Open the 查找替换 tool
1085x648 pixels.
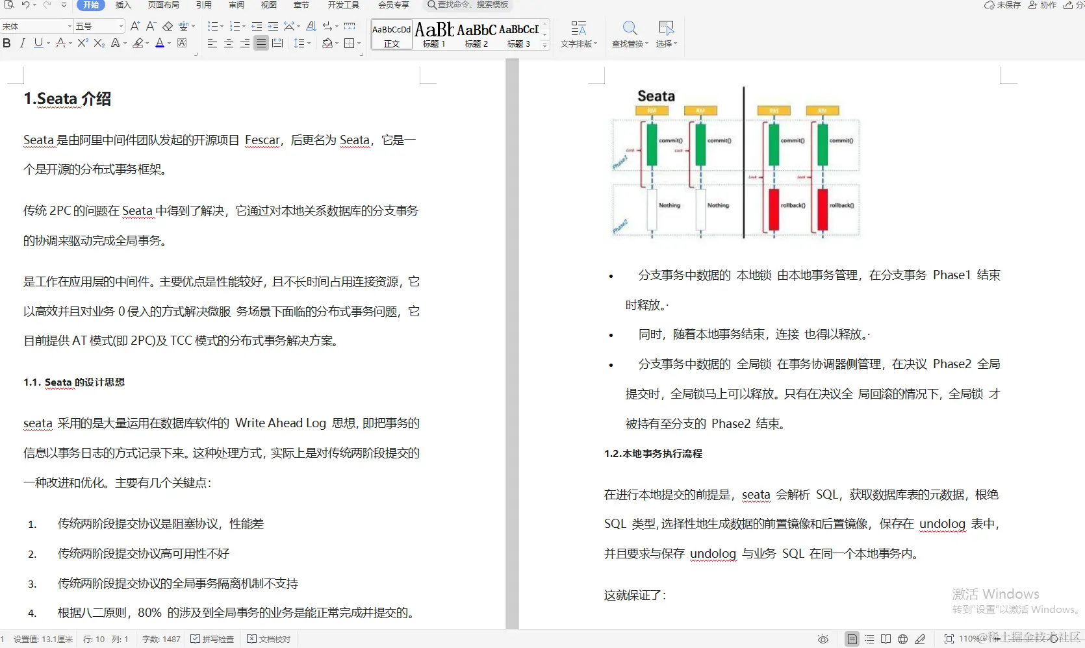pyautogui.click(x=628, y=34)
